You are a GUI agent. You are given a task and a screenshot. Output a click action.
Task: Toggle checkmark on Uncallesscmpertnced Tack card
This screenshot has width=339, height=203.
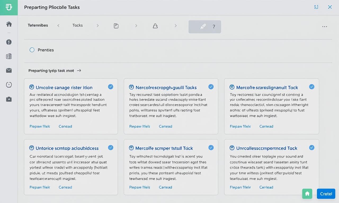click(312, 147)
